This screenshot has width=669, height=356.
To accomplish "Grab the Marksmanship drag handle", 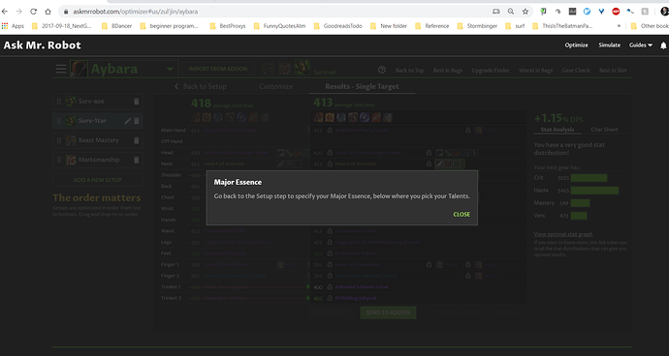I will click(59, 160).
